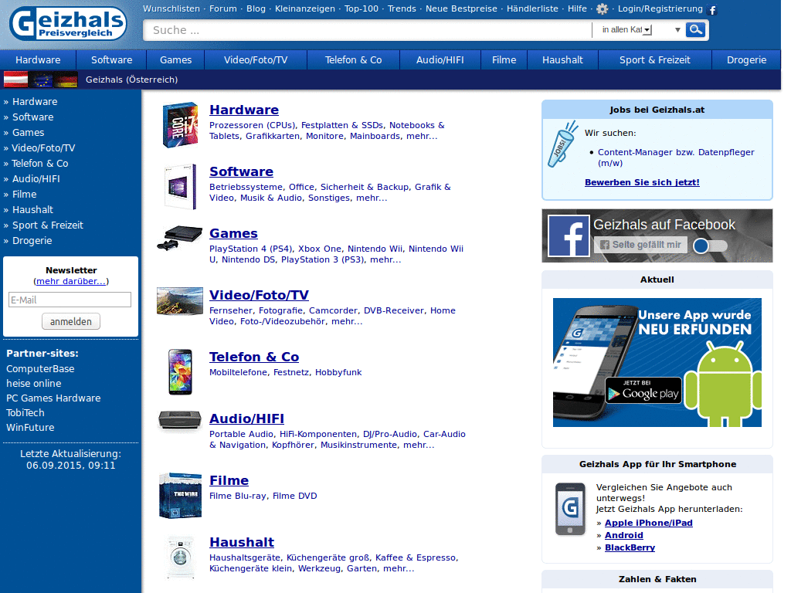Open the Xbox One link under Games

point(319,249)
